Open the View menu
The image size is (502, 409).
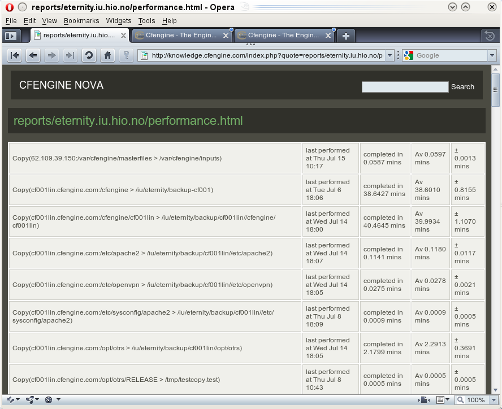(x=49, y=21)
